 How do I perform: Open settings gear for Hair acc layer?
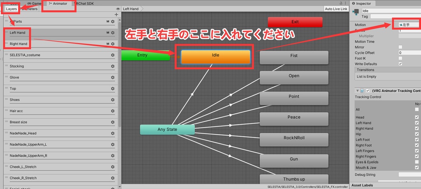tap(113, 111)
